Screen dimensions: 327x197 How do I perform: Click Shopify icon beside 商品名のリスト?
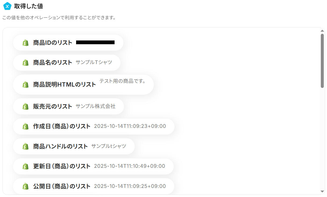coord(26,63)
